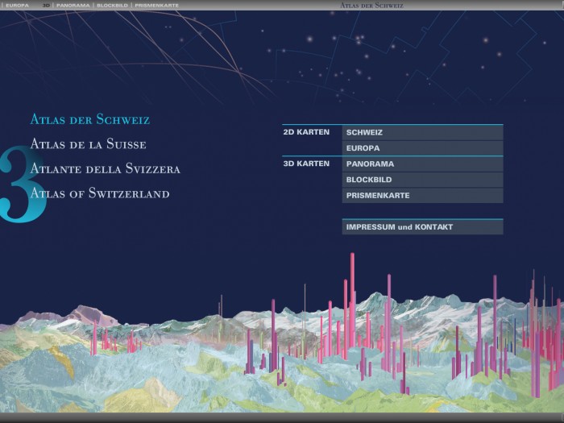
Task: Open the EUROPA item in top navigation bar
Action: (17, 6)
